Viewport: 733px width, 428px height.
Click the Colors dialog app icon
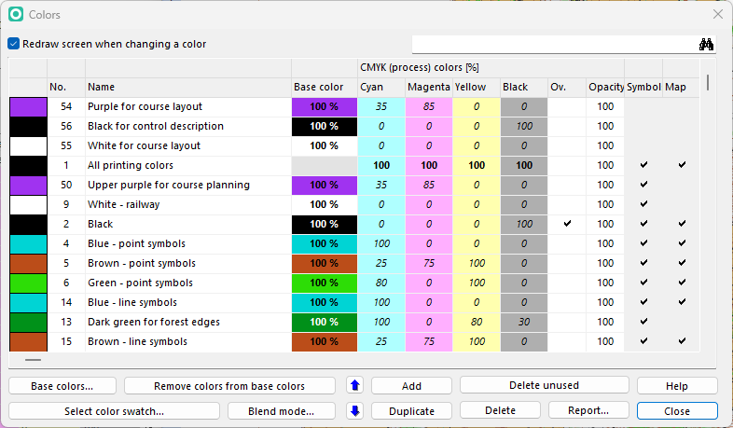pos(16,15)
